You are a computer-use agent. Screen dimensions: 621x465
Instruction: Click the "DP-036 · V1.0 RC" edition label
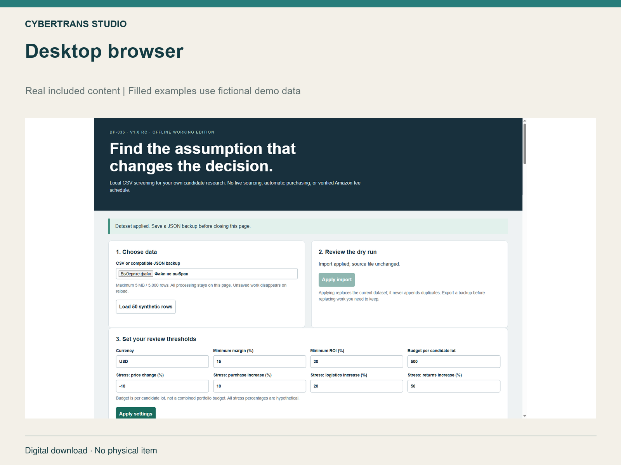(x=162, y=132)
